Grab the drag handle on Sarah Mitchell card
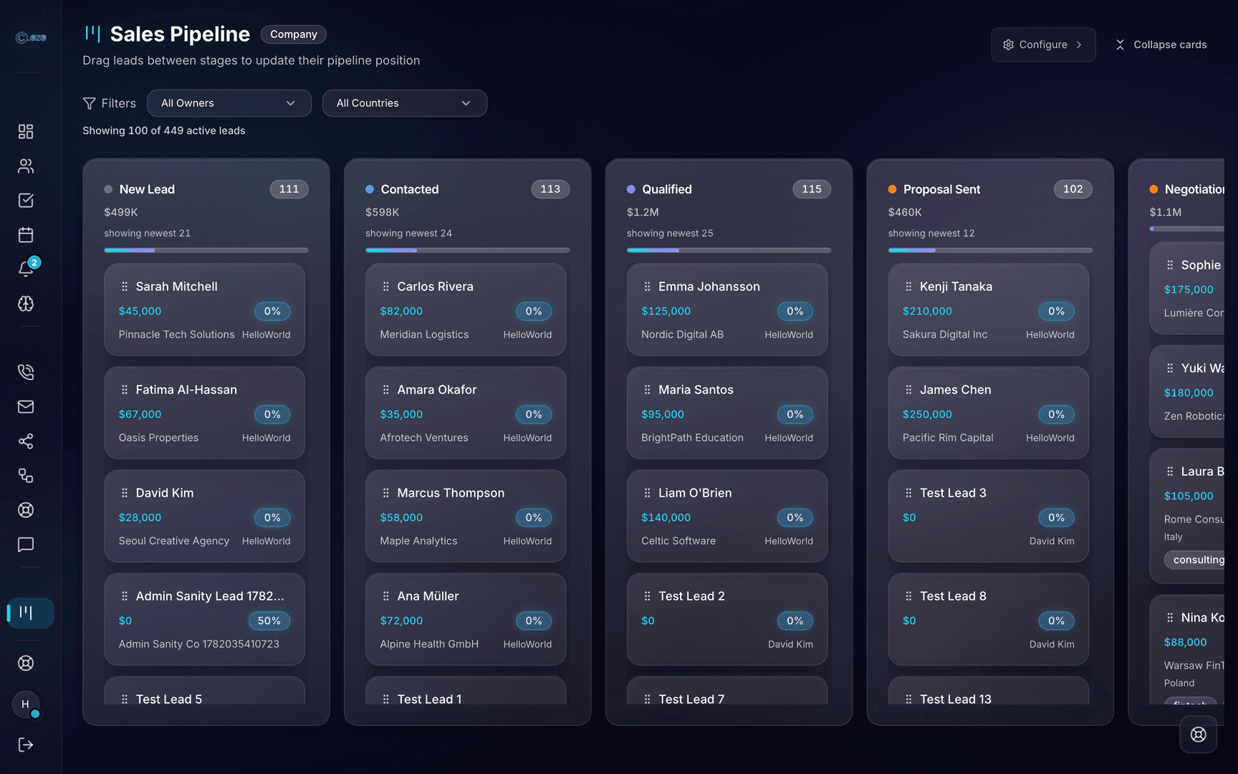 tap(125, 287)
